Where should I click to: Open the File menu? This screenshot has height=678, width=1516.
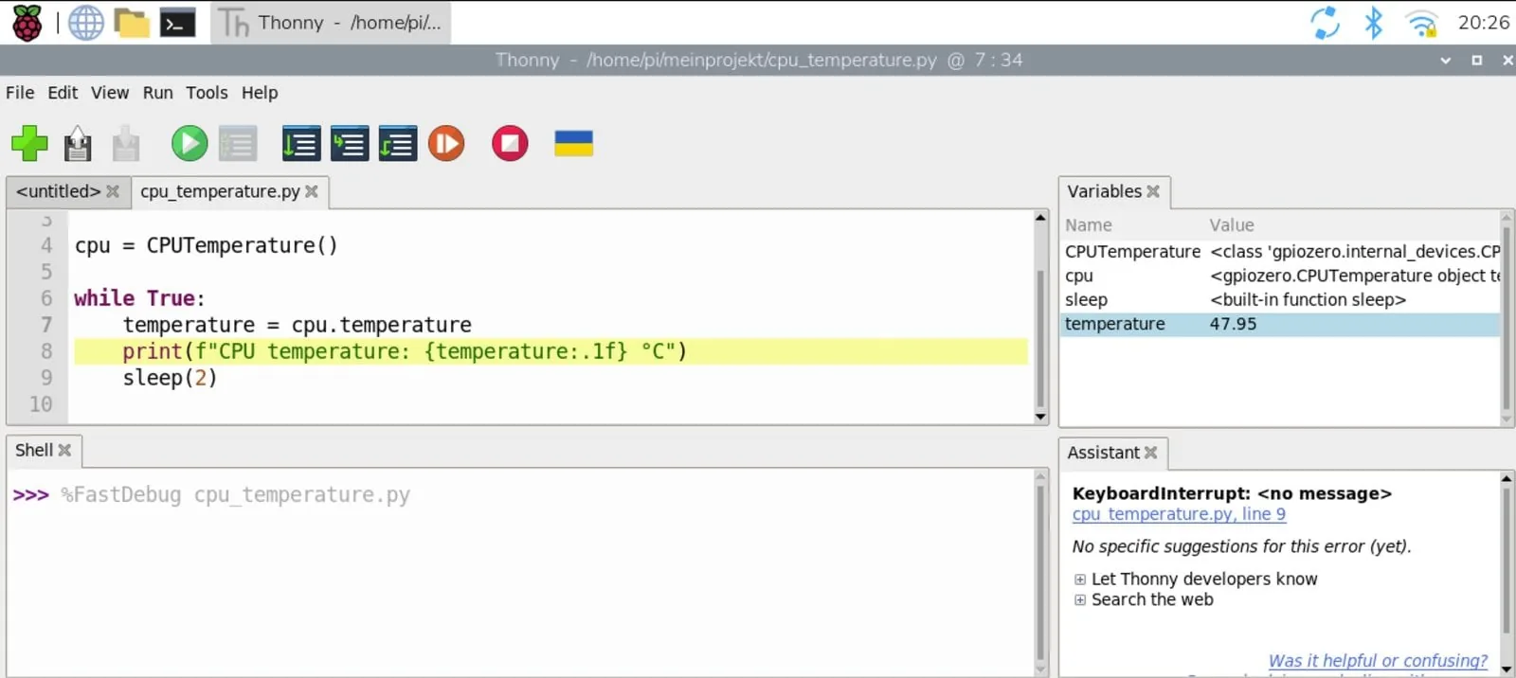click(20, 93)
